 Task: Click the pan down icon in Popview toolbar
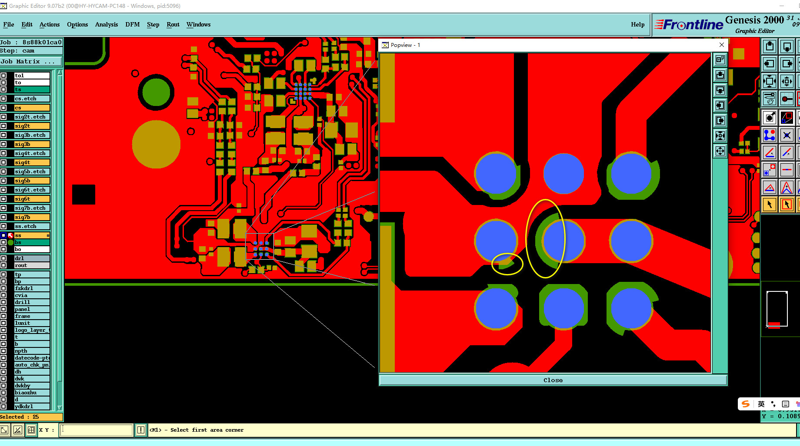[720, 90]
